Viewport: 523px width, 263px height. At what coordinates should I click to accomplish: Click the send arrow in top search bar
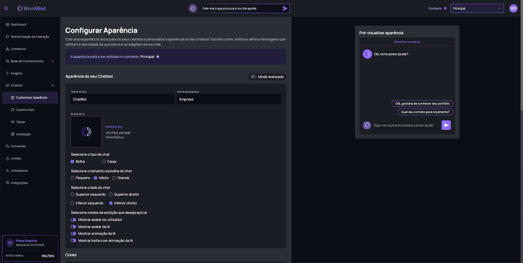point(285,8)
